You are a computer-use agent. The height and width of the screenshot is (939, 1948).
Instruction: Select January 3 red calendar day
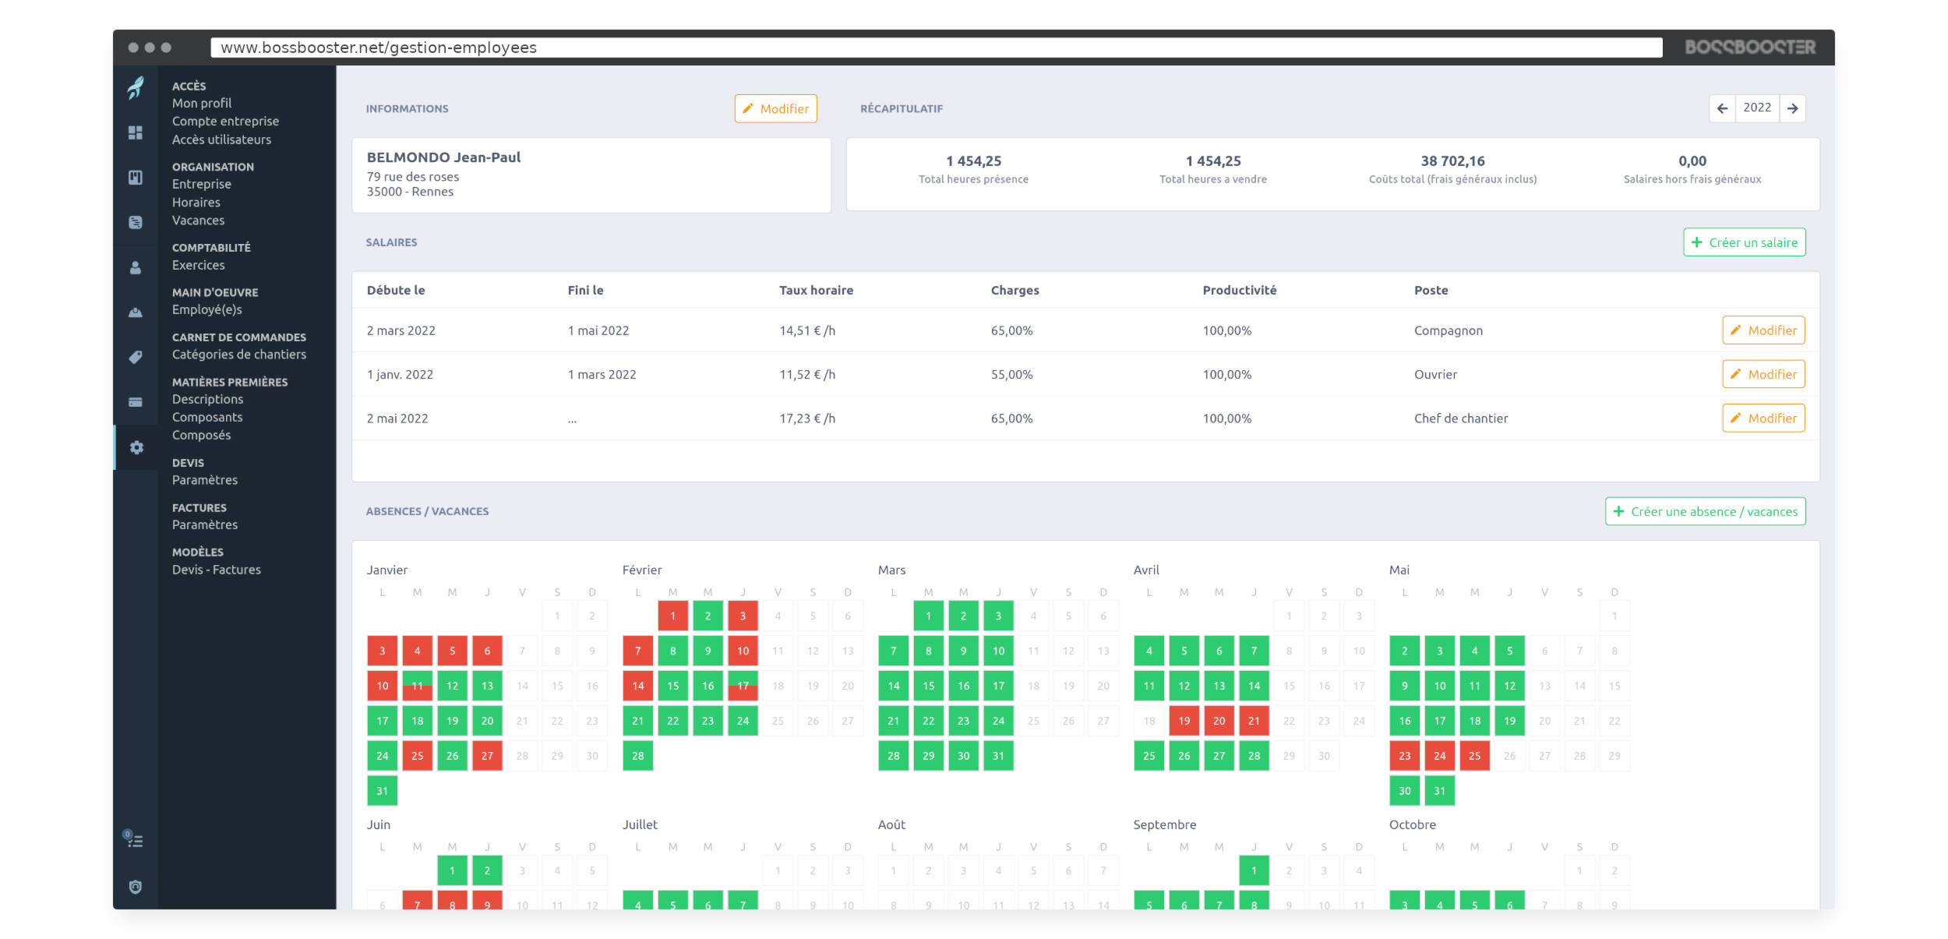tap(383, 651)
